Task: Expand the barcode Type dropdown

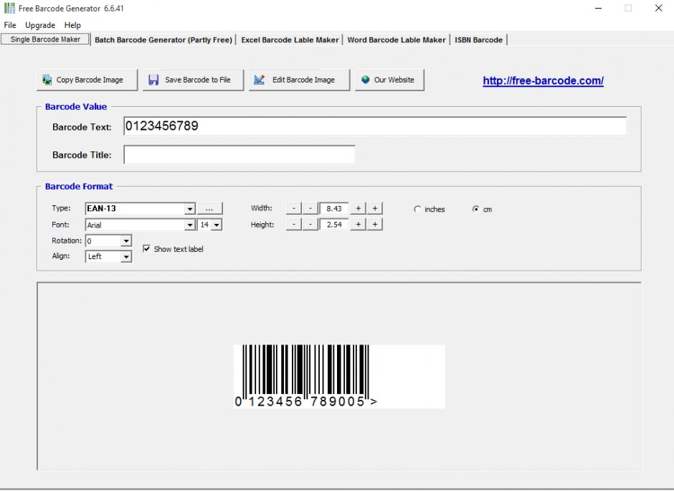Action: coord(189,209)
